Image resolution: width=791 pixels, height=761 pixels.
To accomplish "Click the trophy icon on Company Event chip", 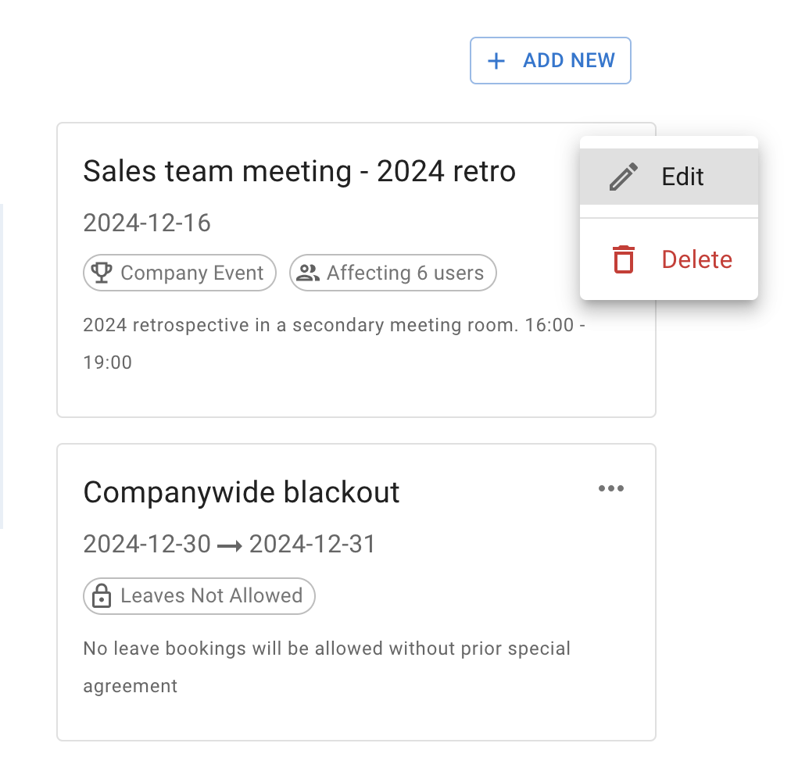I will point(100,273).
